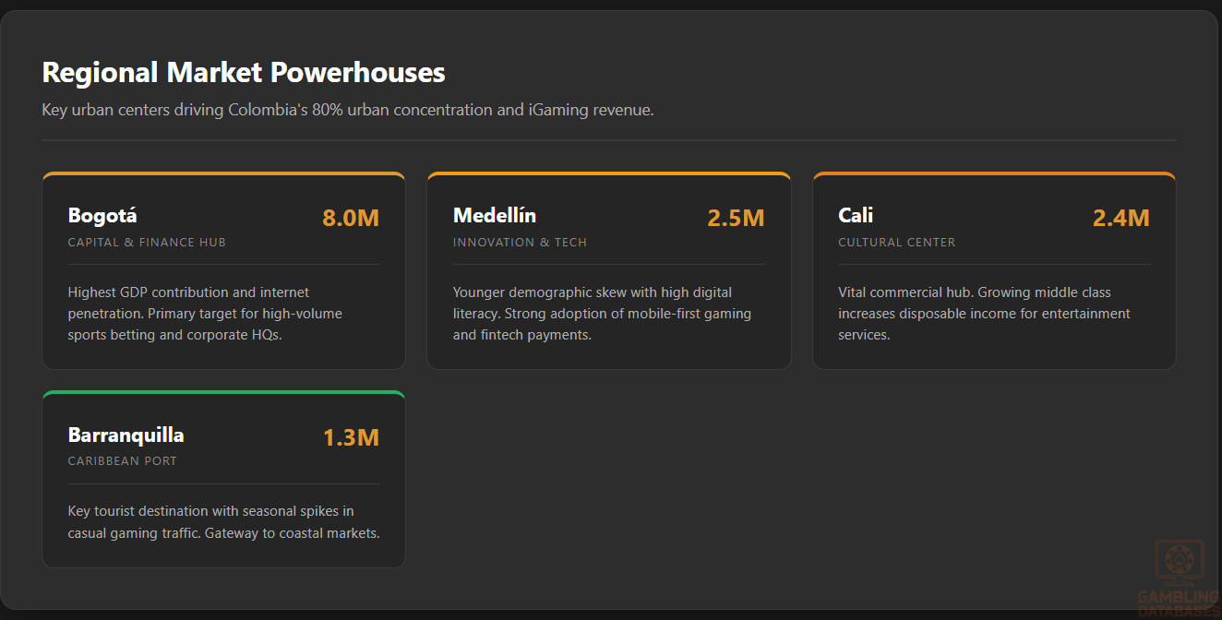This screenshot has width=1222, height=620.
Task: Click Barranquilla's key tourist destination description
Action: click(x=223, y=522)
